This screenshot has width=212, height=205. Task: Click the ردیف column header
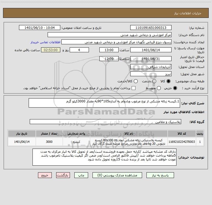(200, 133)
